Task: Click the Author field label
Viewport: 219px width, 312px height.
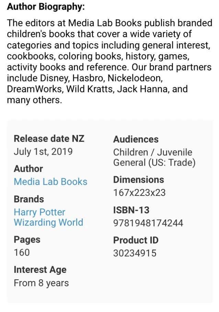Action: click(28, 169)
